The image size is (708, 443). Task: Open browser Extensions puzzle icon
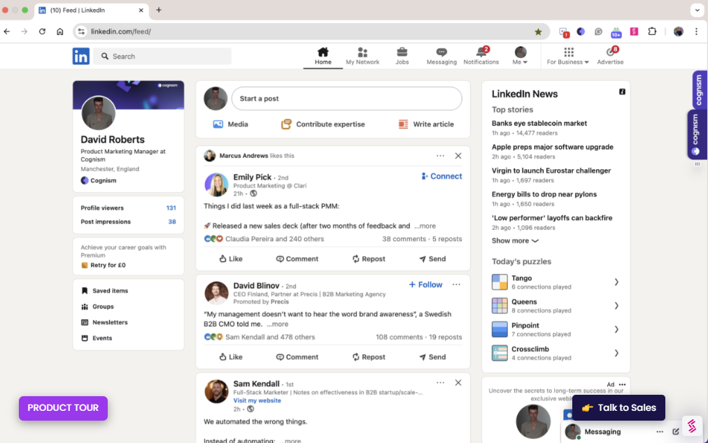pos(652,31)
